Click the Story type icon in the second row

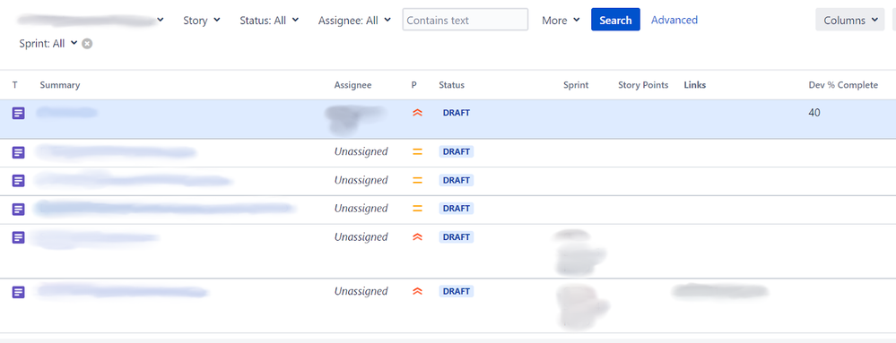point(19,152)
